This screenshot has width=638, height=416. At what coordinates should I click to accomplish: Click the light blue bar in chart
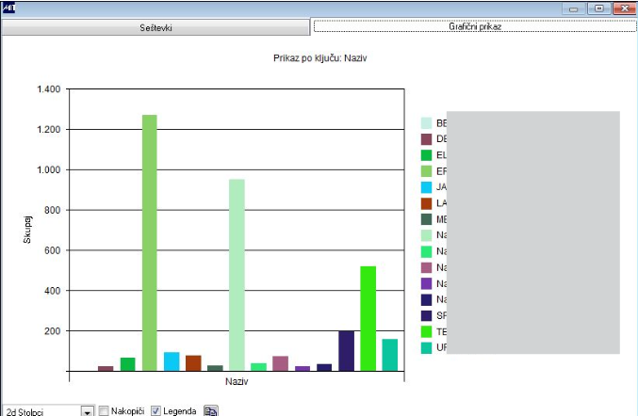tap(172, 361)
